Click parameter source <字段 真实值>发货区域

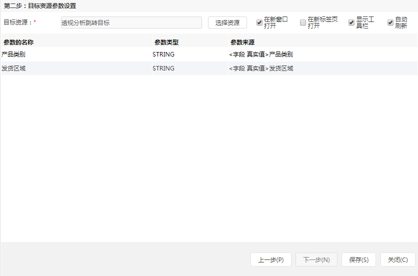(x=261, y=68)
